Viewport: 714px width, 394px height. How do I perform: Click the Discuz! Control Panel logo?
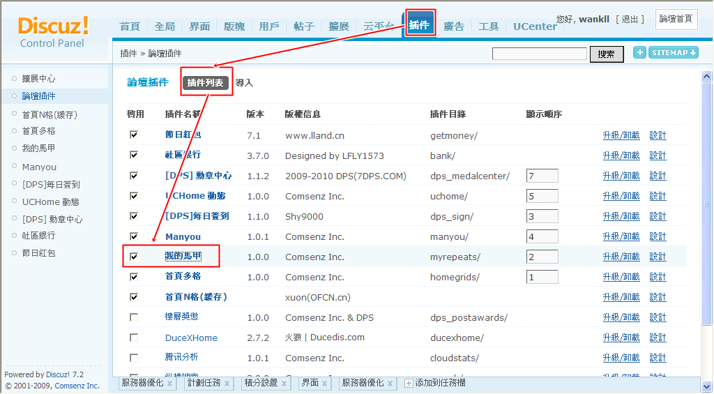coord(52,32)
